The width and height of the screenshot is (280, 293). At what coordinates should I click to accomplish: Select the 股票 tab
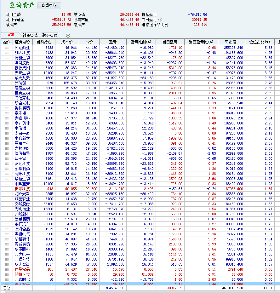(x=10, y=35)
